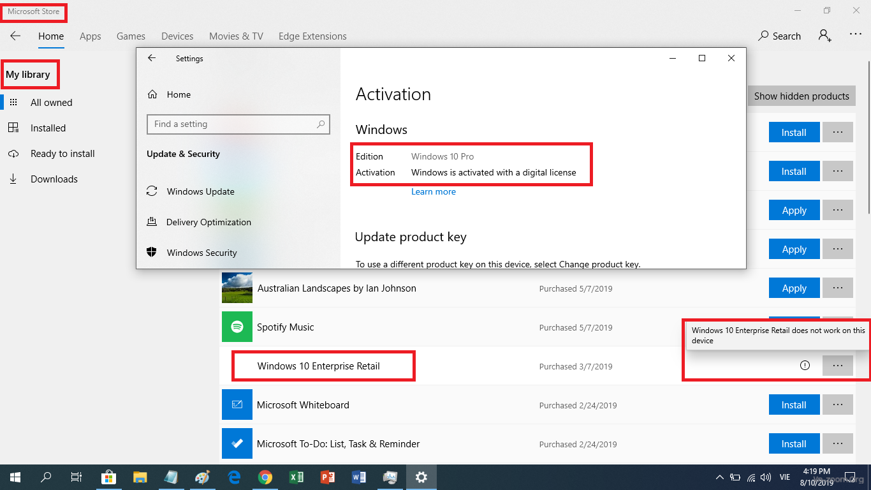Open Chrome from the taskbar
This screenshot has width=871, height=490.
tap(265, 477)
